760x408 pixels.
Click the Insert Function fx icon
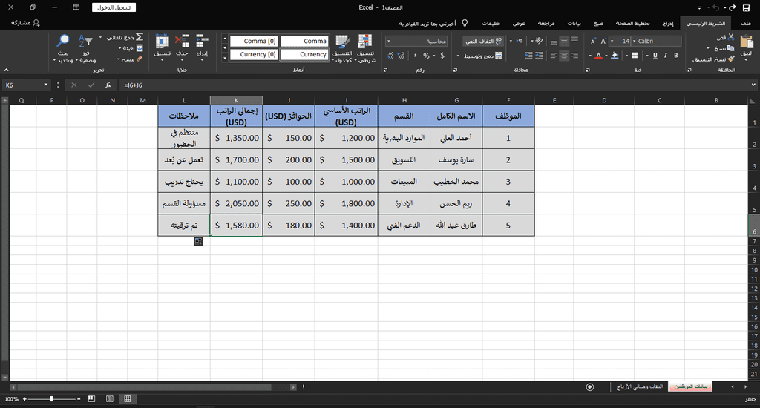pyautogui.click(x=108, y=85)
